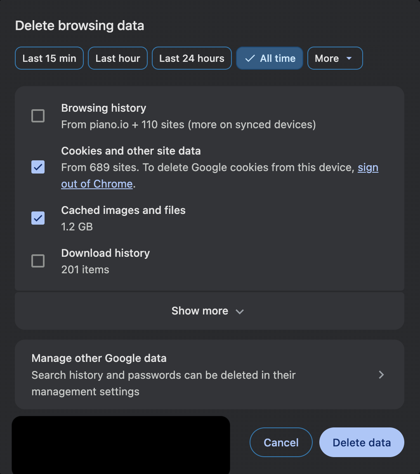Click the chevron icon next to Show more
This screenshot has height=474, width=420.
239,312
